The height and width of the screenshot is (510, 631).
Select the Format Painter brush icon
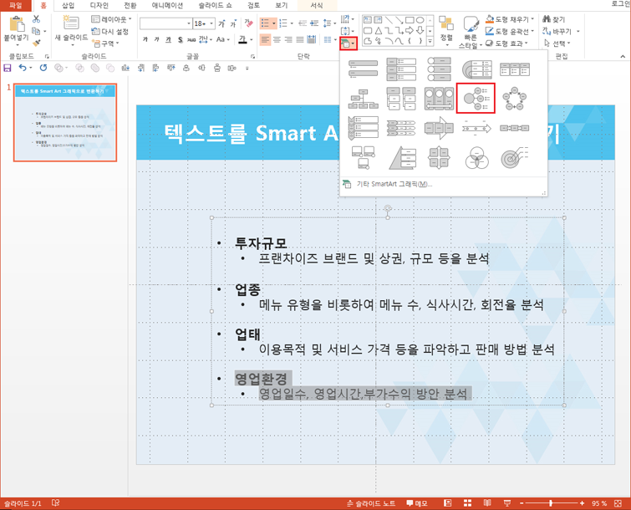point(36,43)
